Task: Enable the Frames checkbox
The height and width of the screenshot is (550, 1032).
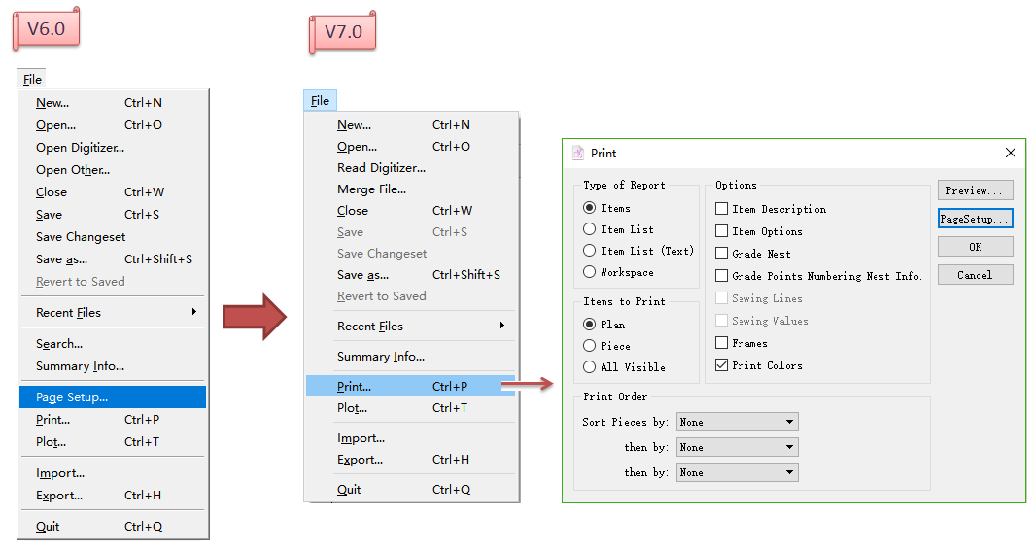Action: (x=722, y=343)
